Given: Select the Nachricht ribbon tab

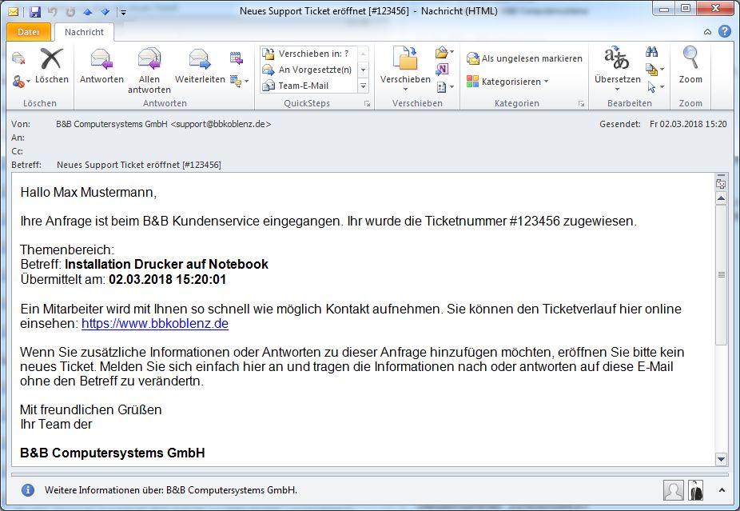Looking at the screenshot, I should coord(84,32).
